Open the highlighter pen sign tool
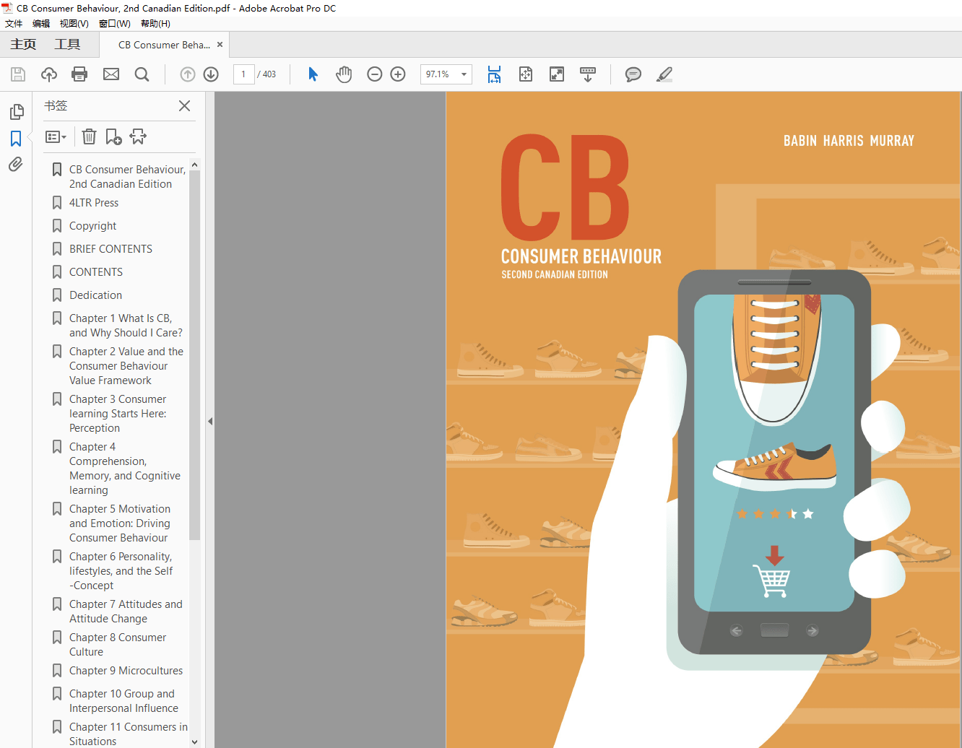This screenshot has width=962, height=748. 664,74
